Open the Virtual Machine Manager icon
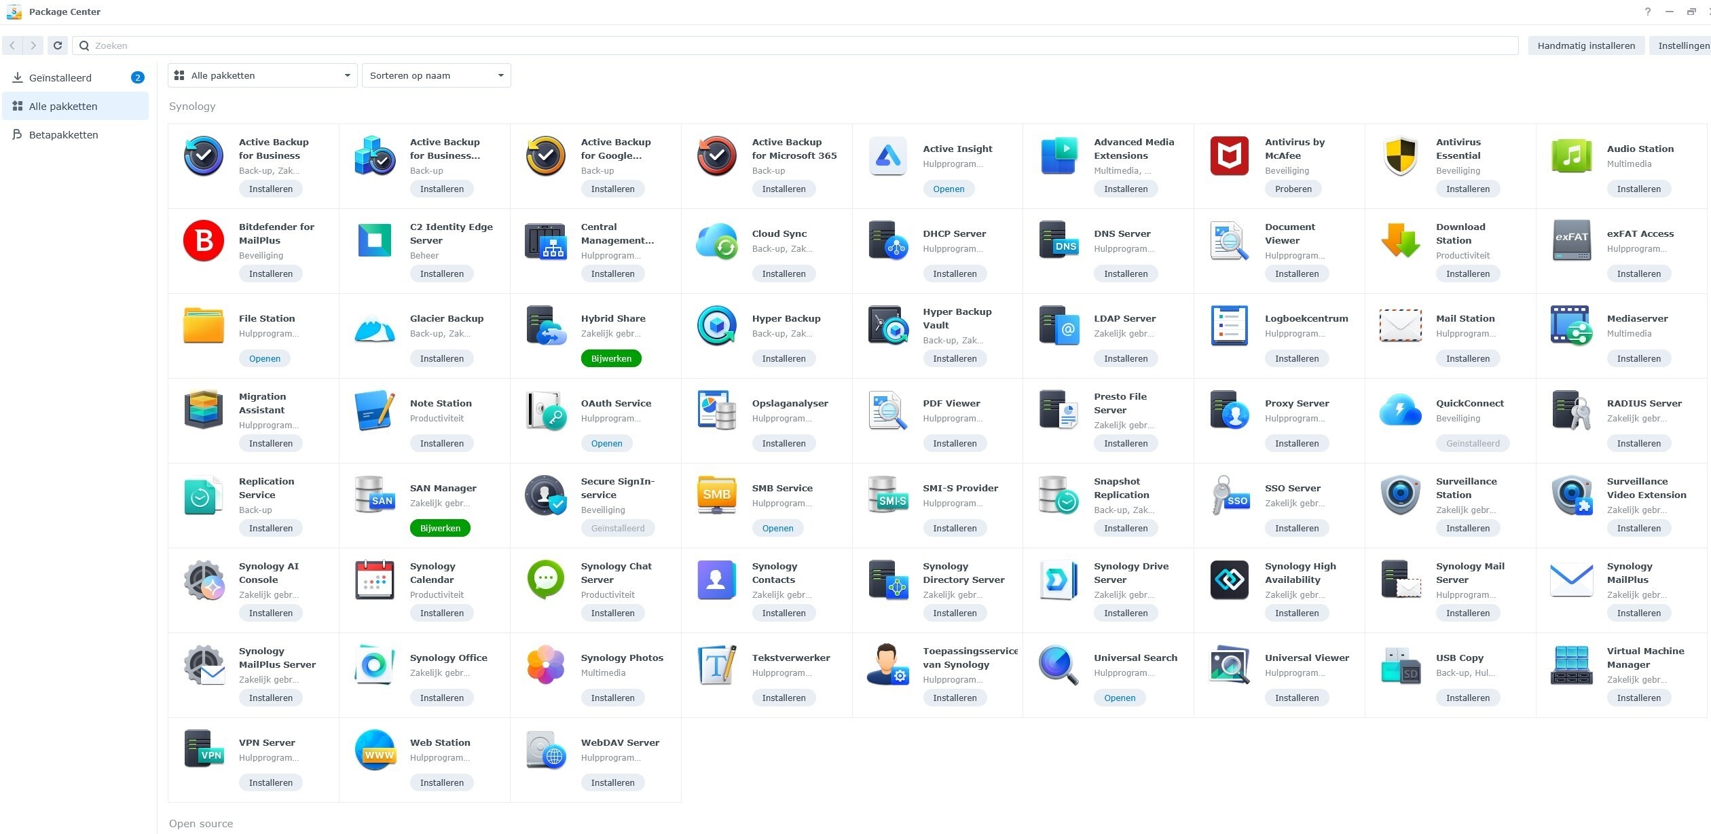Image resolution: width=1711 pixels, height=834 pixels. pyautogui.click(x=1572, y=665)
